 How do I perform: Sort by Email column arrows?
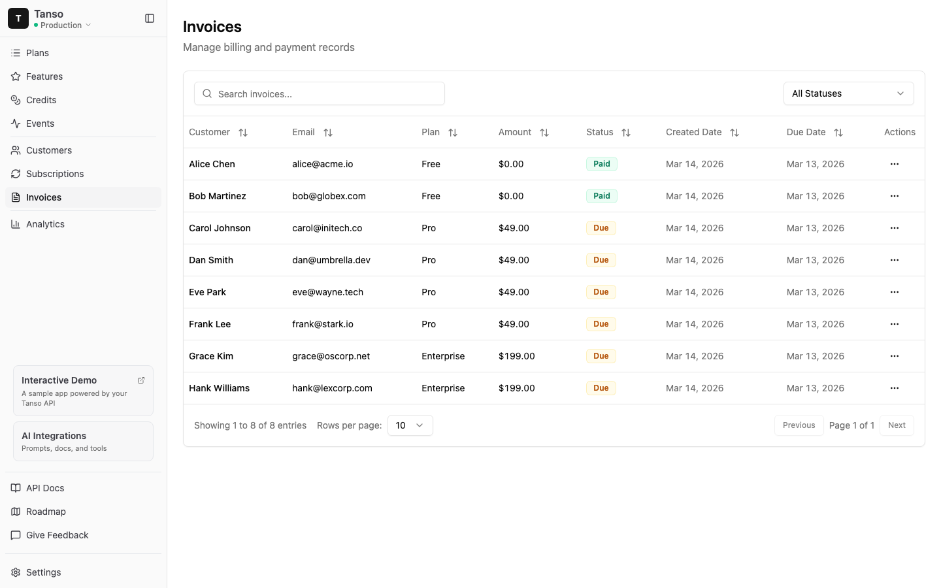click(328, 133)
